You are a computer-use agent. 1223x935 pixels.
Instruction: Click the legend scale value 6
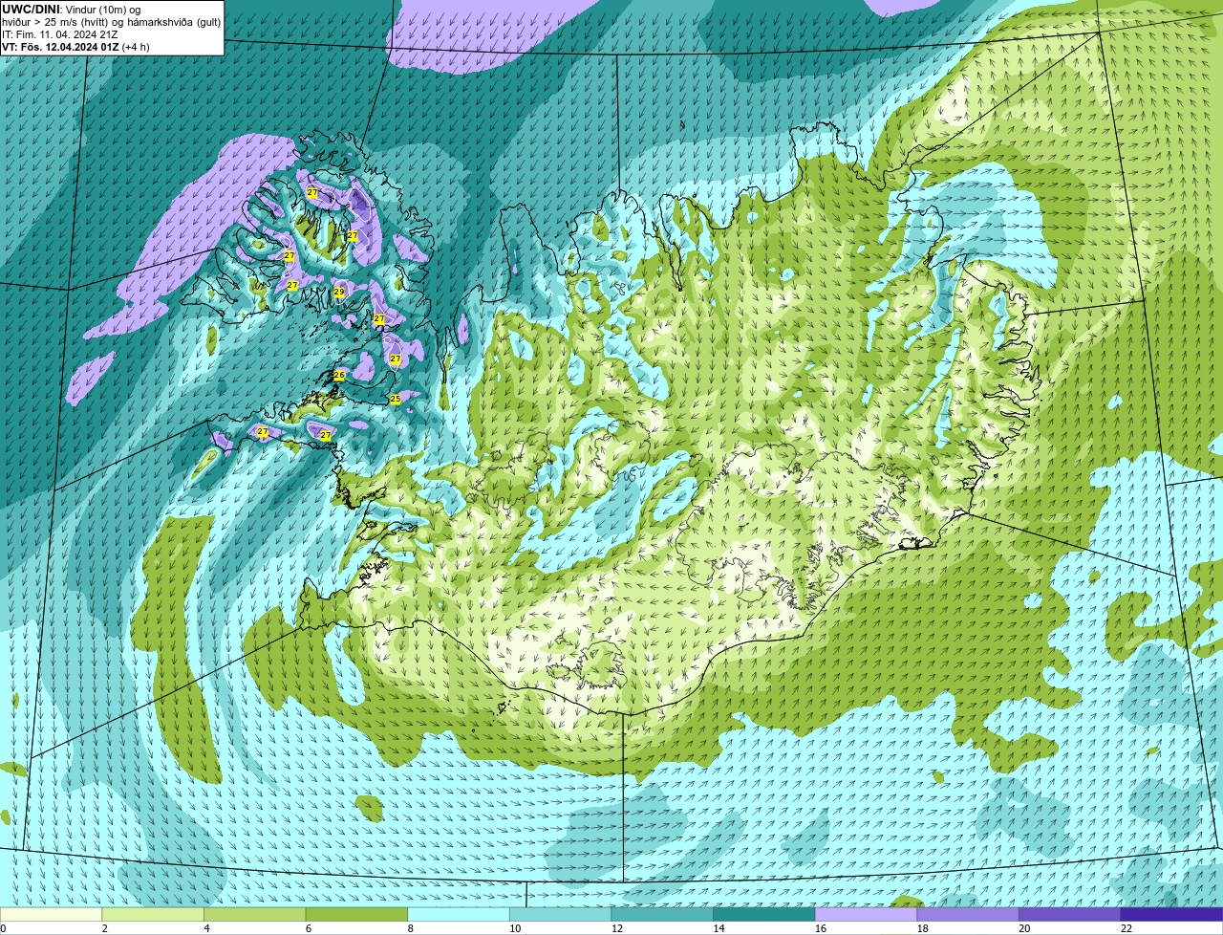tap(309, 928)
